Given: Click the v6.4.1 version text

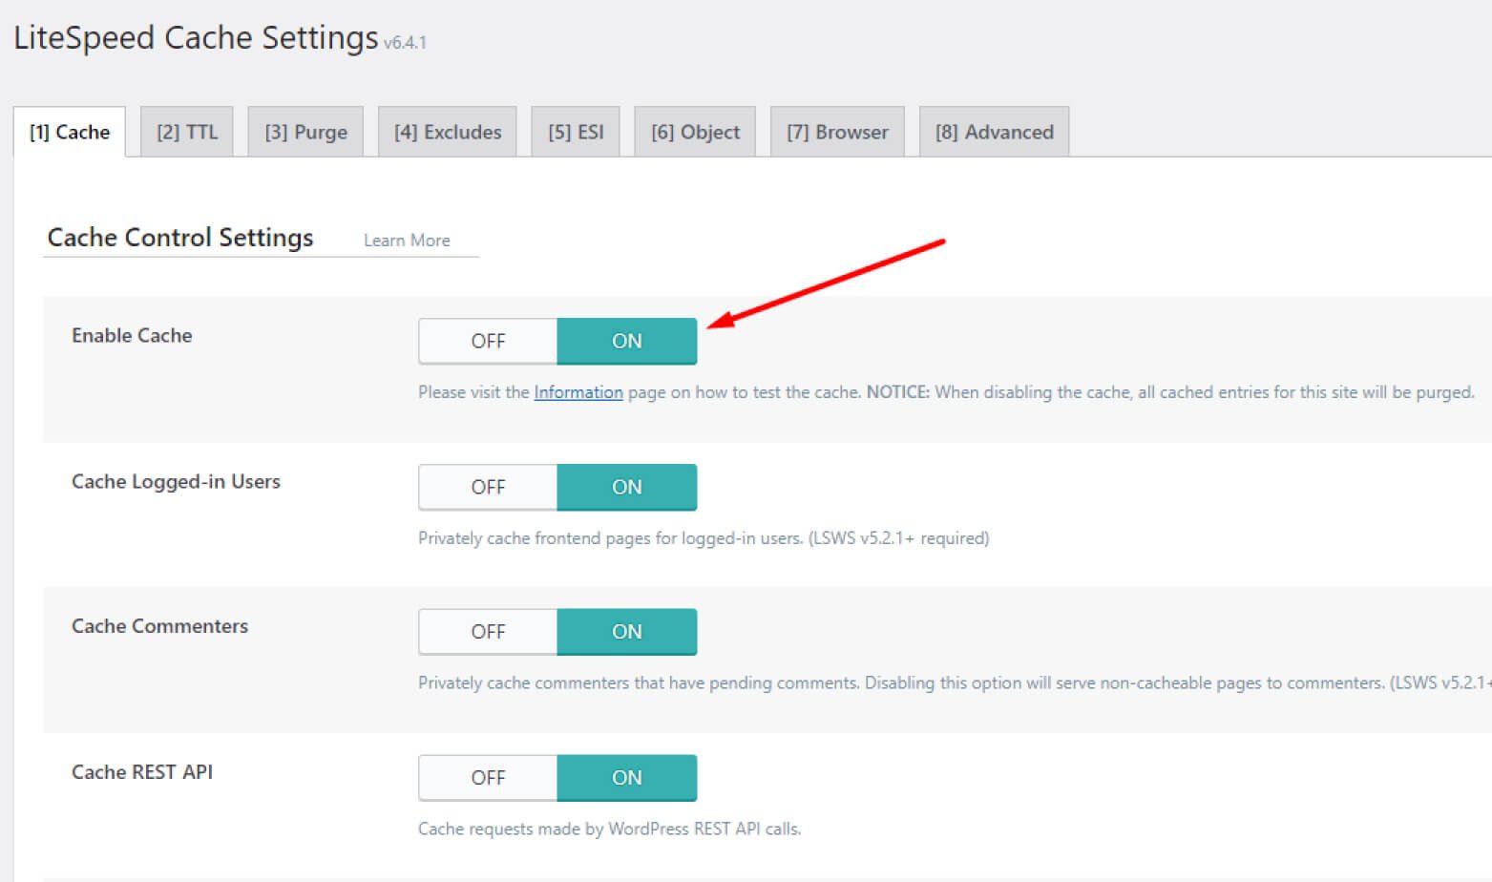Looking at the screenshot, I should click(x=405, y=43).
